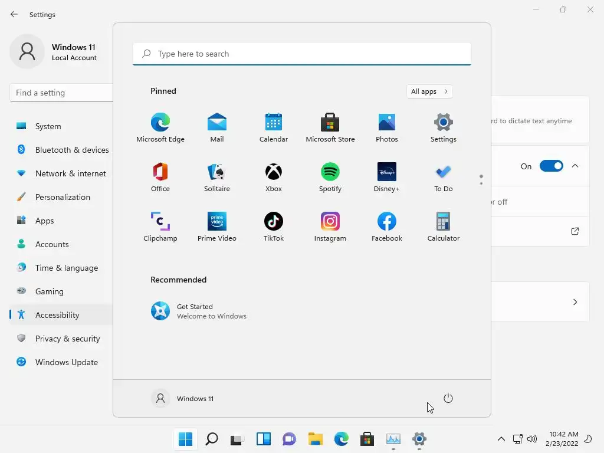Open Personalization settings
The width and height of the screenshot is (604, 453).
tap(61, 197)
